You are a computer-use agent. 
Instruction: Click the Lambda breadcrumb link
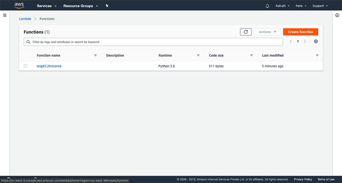point(25,19)
